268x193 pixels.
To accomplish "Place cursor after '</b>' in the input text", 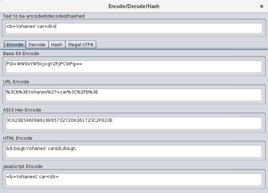I will [56, 26].
